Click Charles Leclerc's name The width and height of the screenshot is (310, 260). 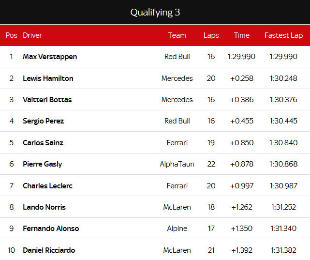47,186
